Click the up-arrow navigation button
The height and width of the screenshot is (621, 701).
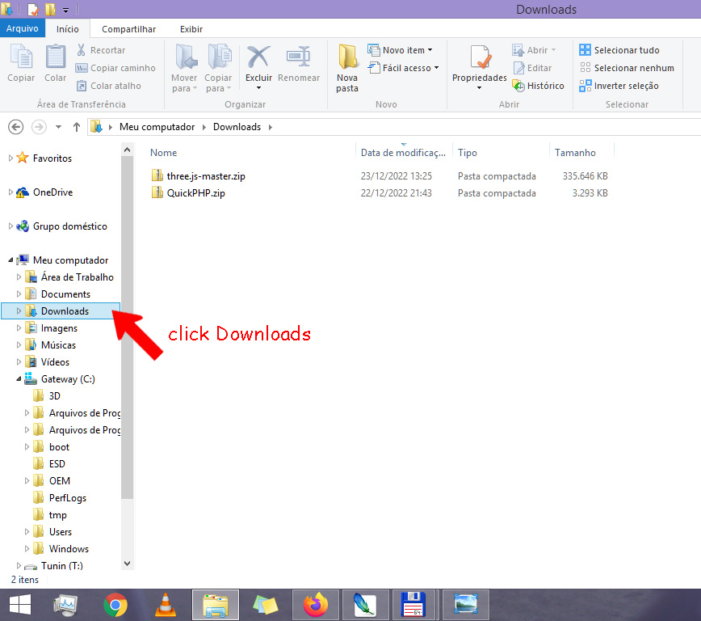[x=77, y=127]
